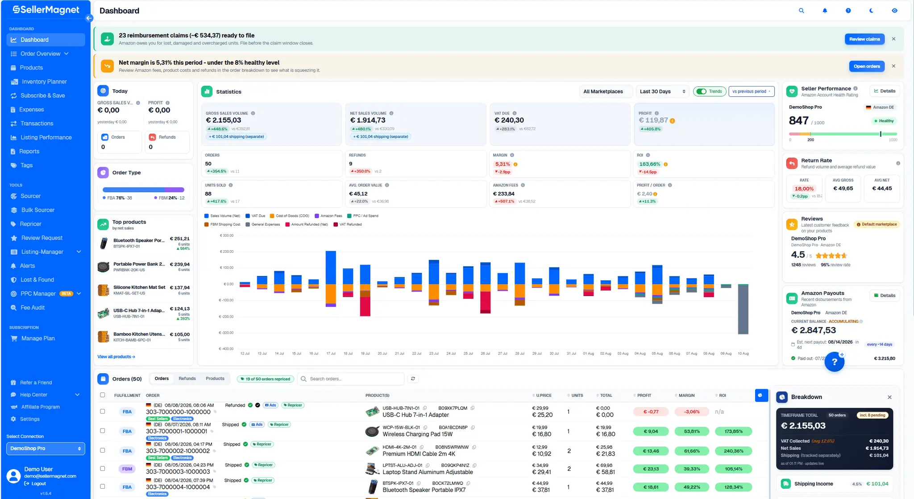Open Dashboard menu item
The width and height of the screenshot is (914, 499).
coord(46,40)
